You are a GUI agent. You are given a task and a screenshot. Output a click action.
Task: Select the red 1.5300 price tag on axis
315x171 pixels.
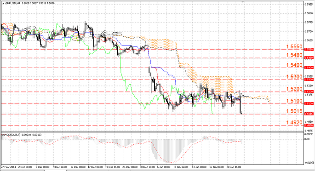pyautogui.click(x=309, y=80)
